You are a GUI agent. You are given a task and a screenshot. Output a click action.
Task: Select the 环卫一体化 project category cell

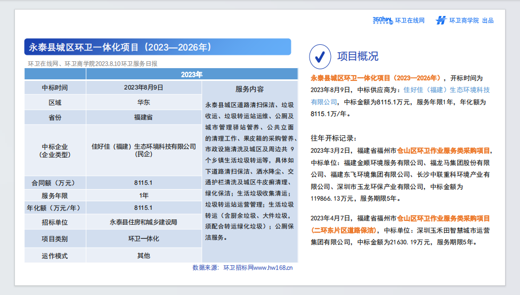[x=144, y=239]
